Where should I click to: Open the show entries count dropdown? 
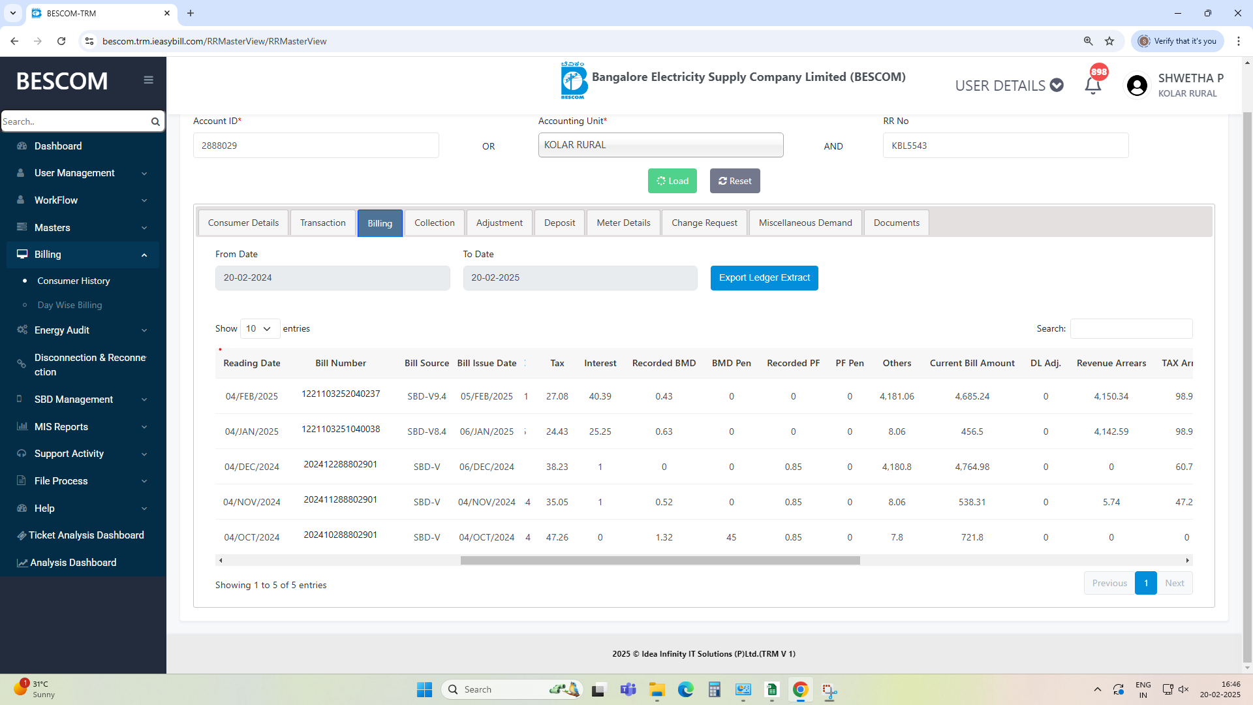pos(260,328)
